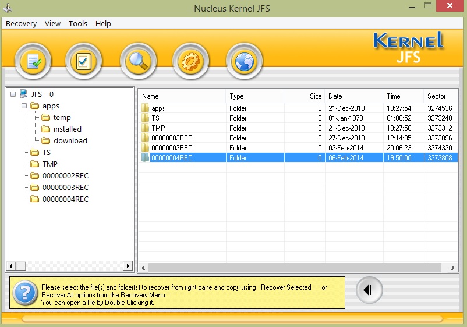This screenshot has width=467, height=327.
Task: Sort list by Sector column header
Action: click(441, 96)
